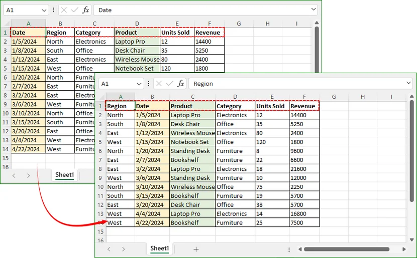Viewport: 417px width, 258px height.
Task: Click the scroll up arrow in back window
Action: tap(317, 23)
